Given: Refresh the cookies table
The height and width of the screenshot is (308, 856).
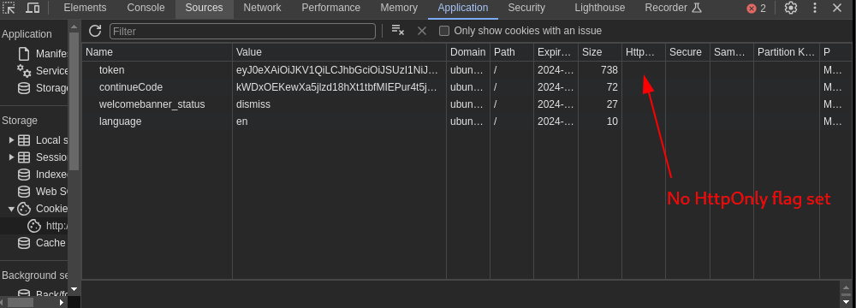Looking at the screenshot, I should [95, 31].
